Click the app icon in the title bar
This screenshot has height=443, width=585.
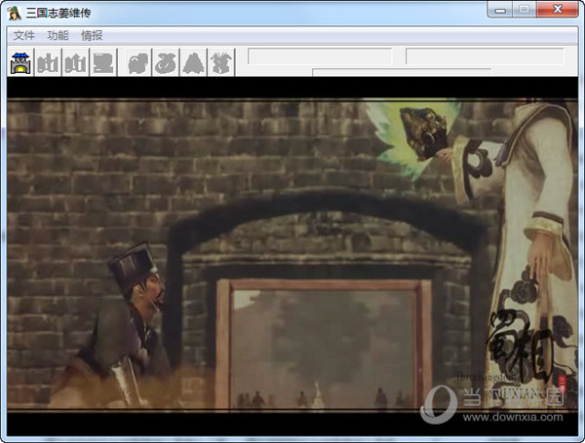[x=15, y=13]
